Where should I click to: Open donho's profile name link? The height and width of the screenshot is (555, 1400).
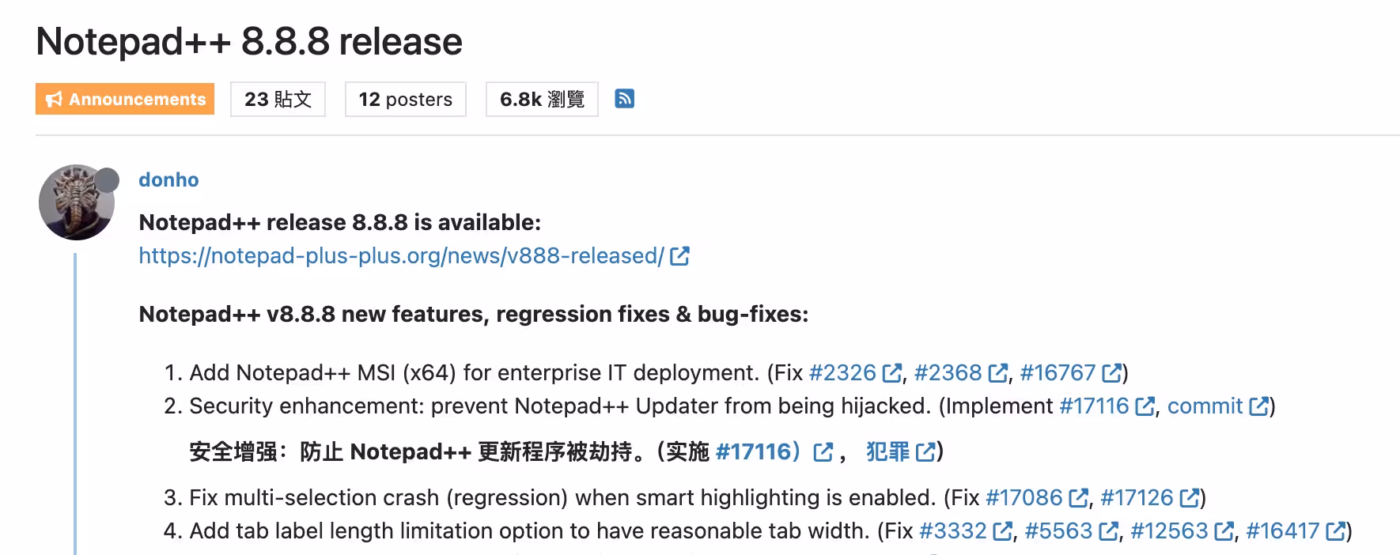click(x=168, y=179)
